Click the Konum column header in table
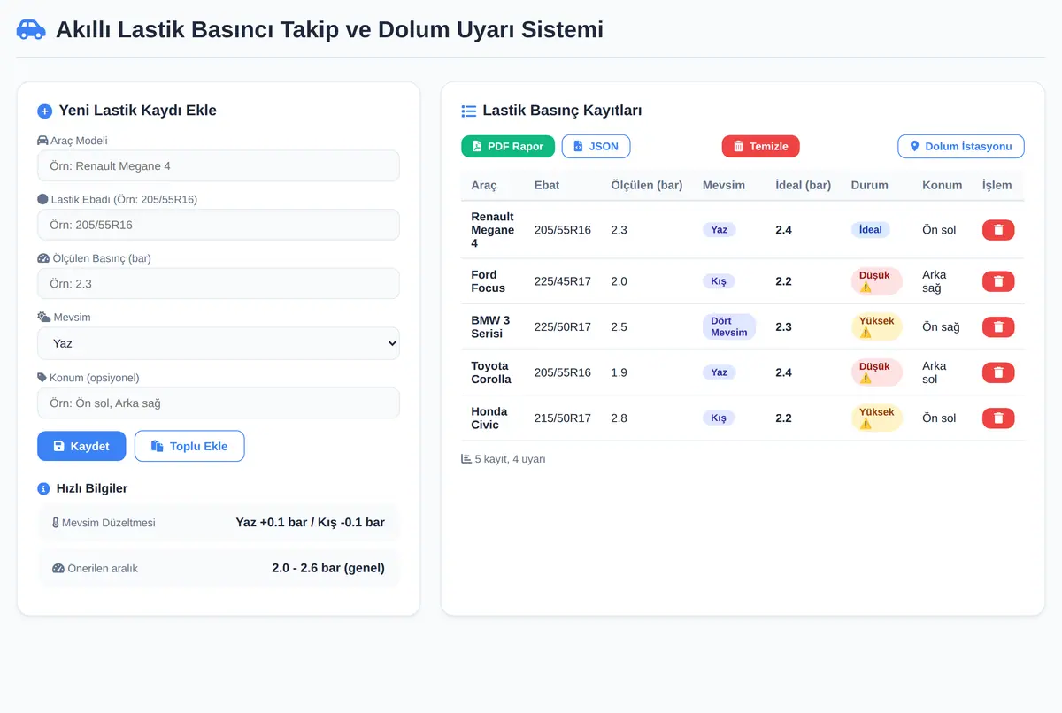 click(942, 185)
